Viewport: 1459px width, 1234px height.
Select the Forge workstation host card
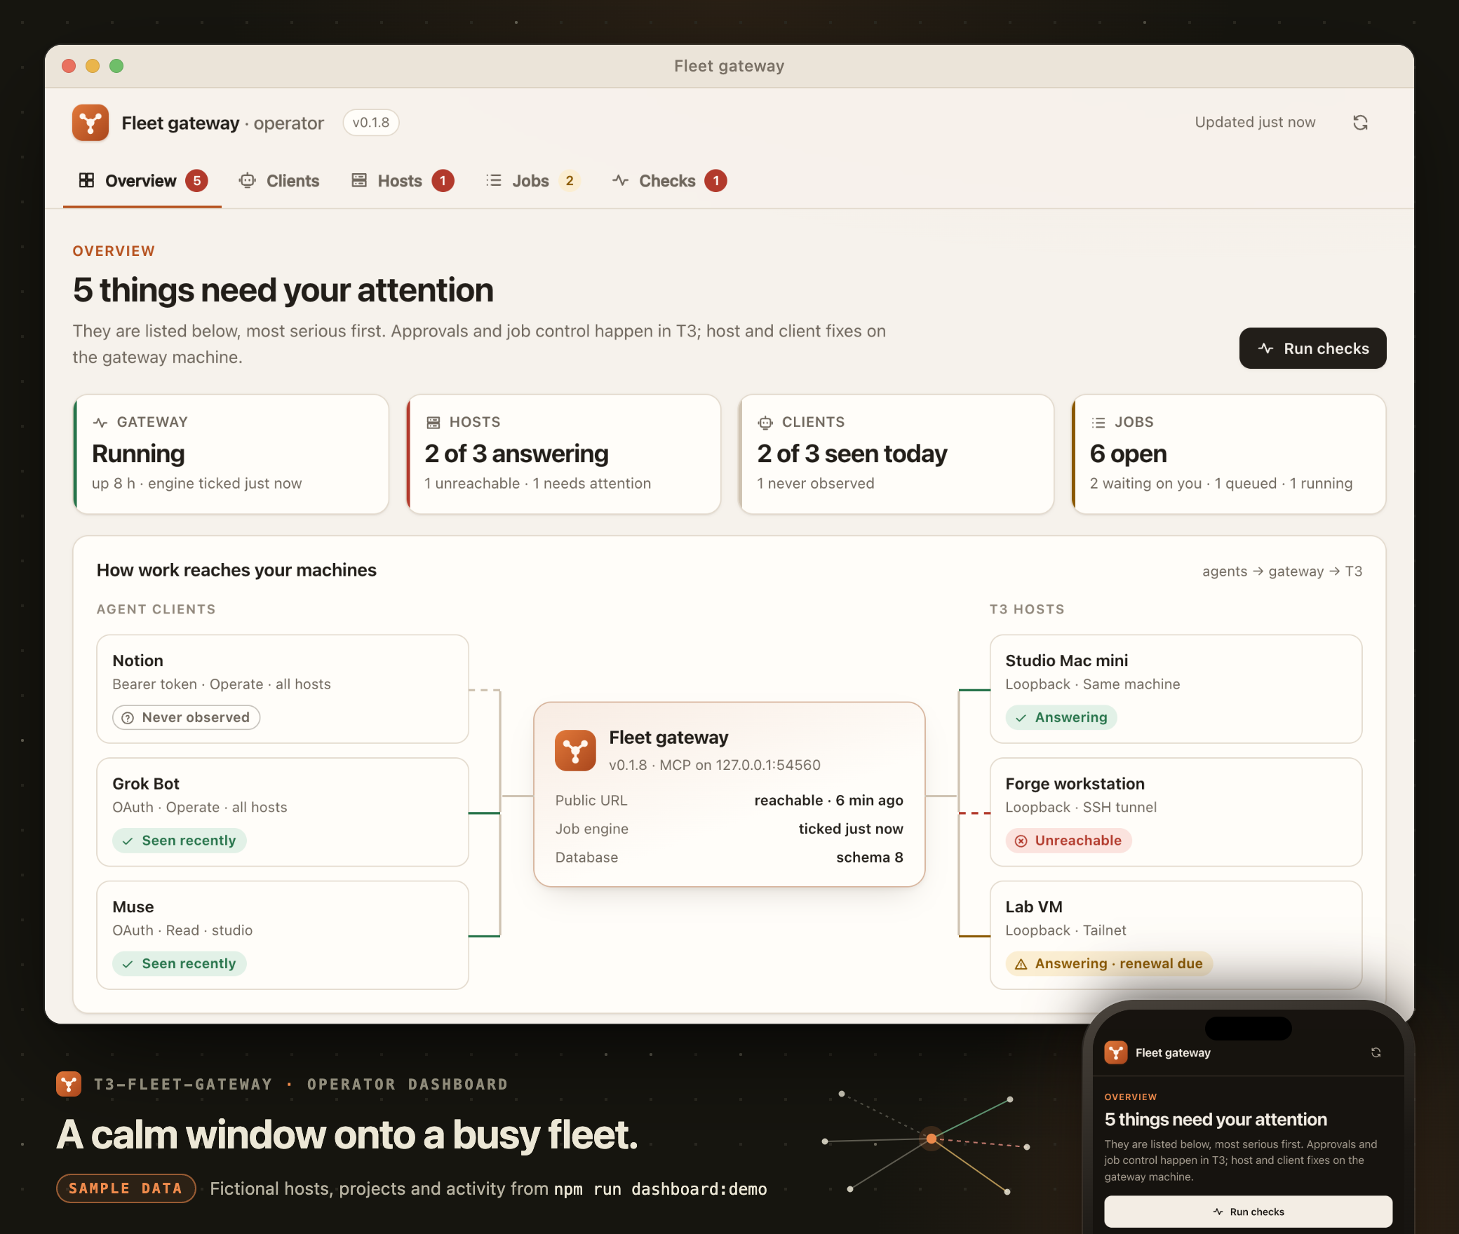pyautogui.click(x=1176, y=812)
